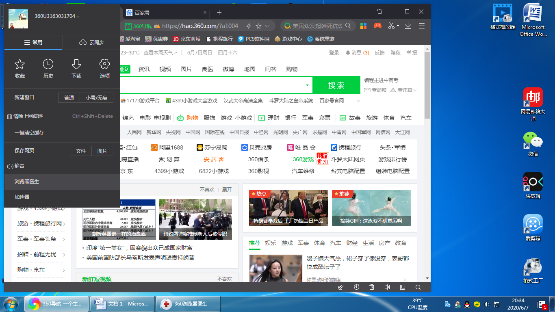Viewport: 555px width, 312px height.
Task: Expand the screenshot tool dropdown arrow
Action: click(x=398, y=26)
